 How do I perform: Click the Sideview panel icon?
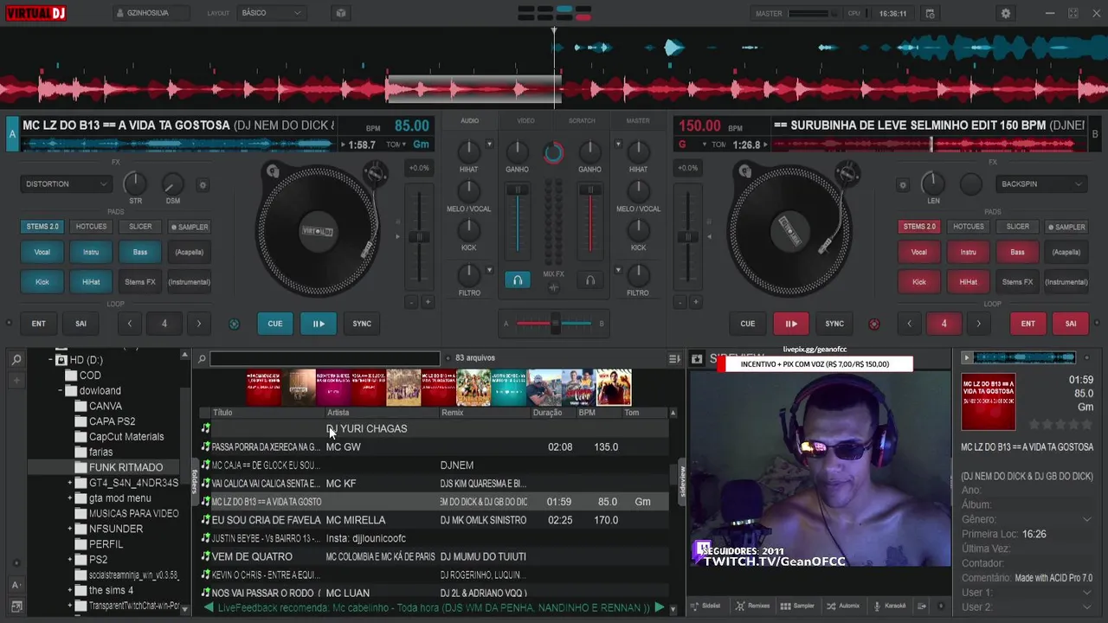(696, 358)
